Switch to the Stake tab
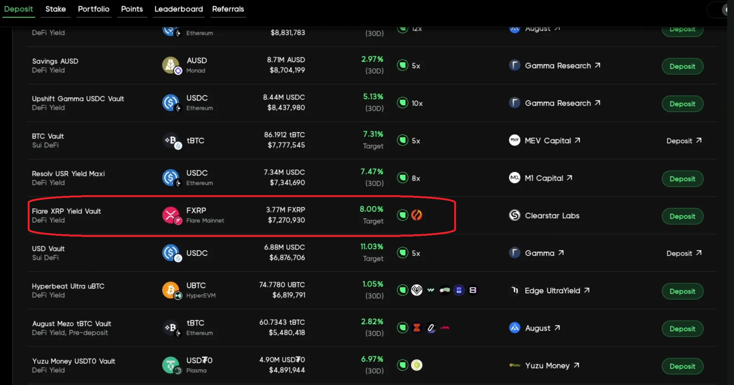734x385 pixels. tap(55, 9)
